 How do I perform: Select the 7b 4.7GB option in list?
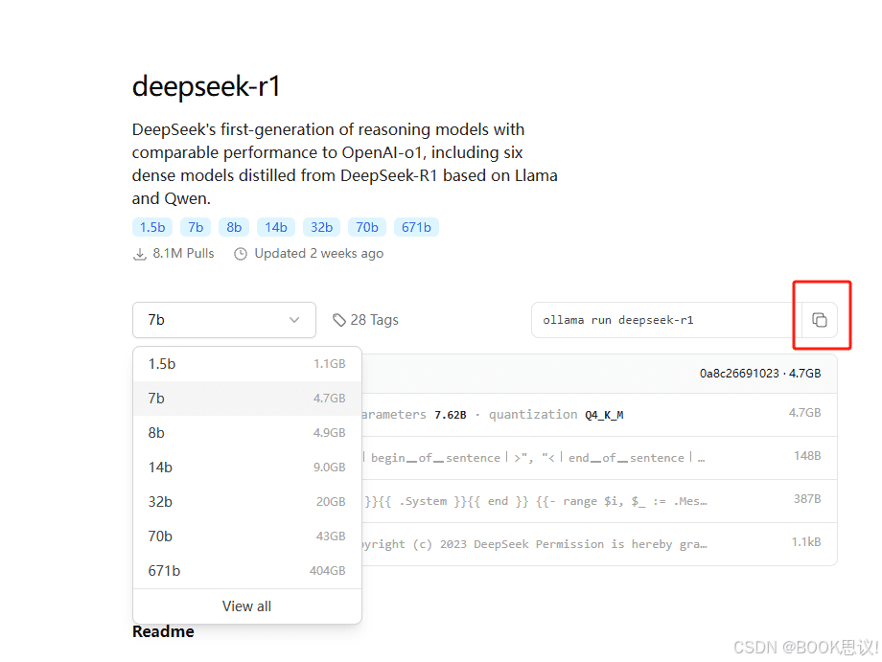(247, 399)
